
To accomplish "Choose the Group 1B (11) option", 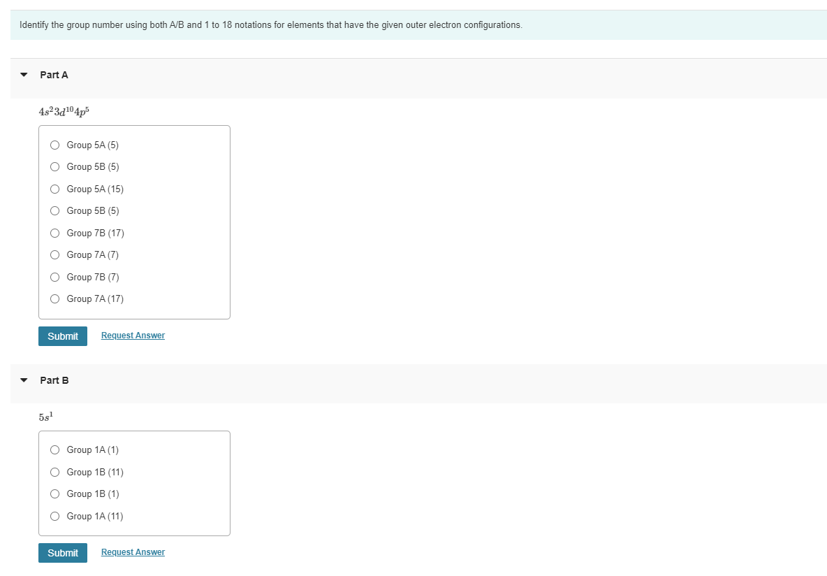I will point(54,472).
